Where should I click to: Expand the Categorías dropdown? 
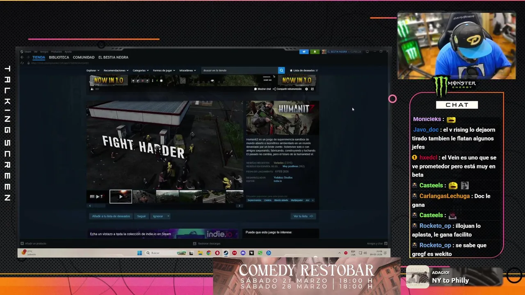(x=141, y=70)
